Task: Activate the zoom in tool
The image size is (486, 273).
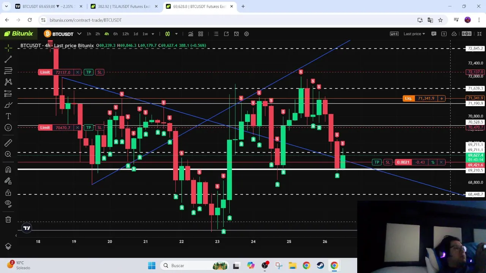Action: 8,154
